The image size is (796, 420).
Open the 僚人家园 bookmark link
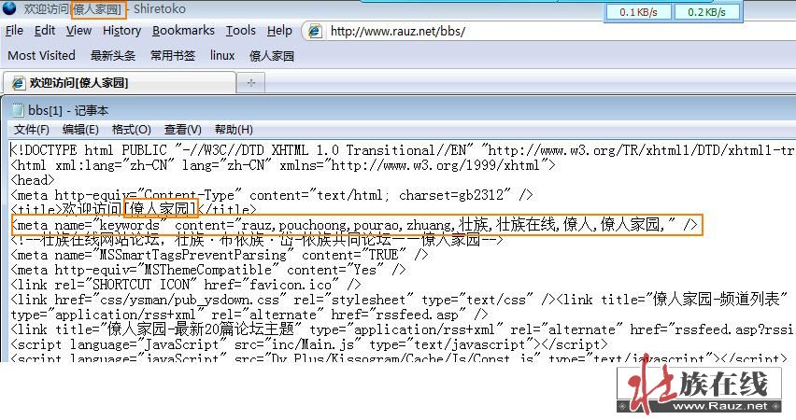(x=272, y=55)
